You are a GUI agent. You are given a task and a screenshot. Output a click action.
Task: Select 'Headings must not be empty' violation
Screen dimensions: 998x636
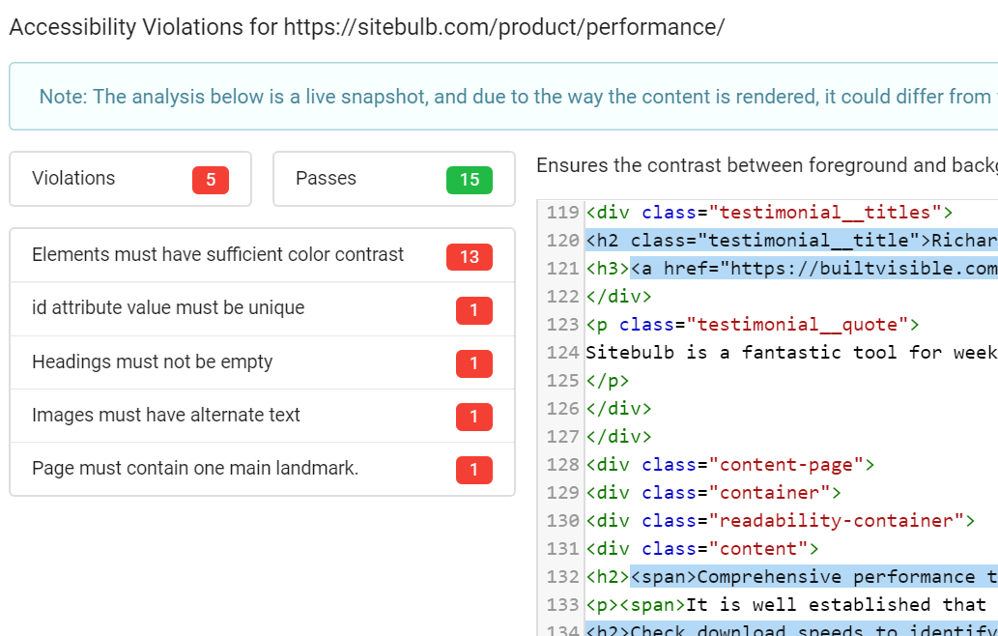click(262, 362)
